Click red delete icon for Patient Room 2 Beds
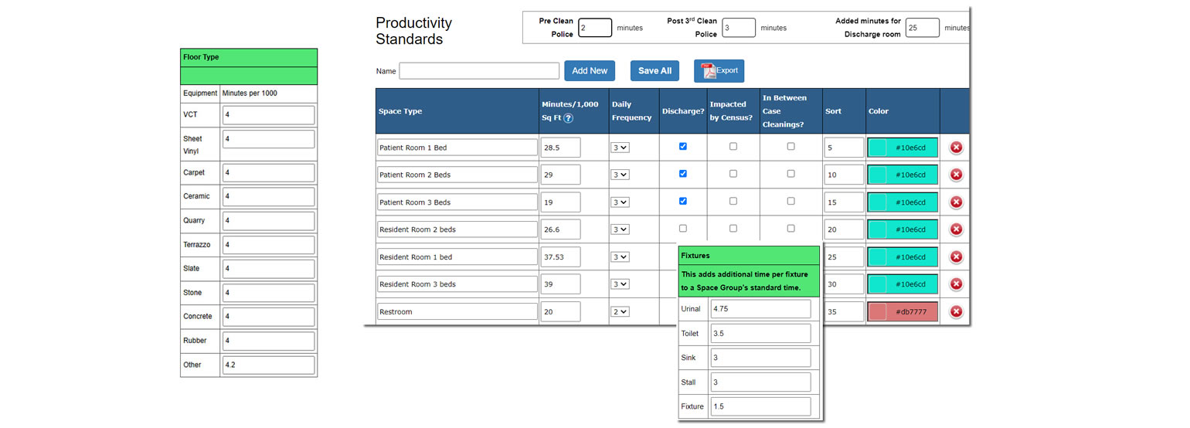The width and height of the screenshot is (1190, 428). point(956,175)
